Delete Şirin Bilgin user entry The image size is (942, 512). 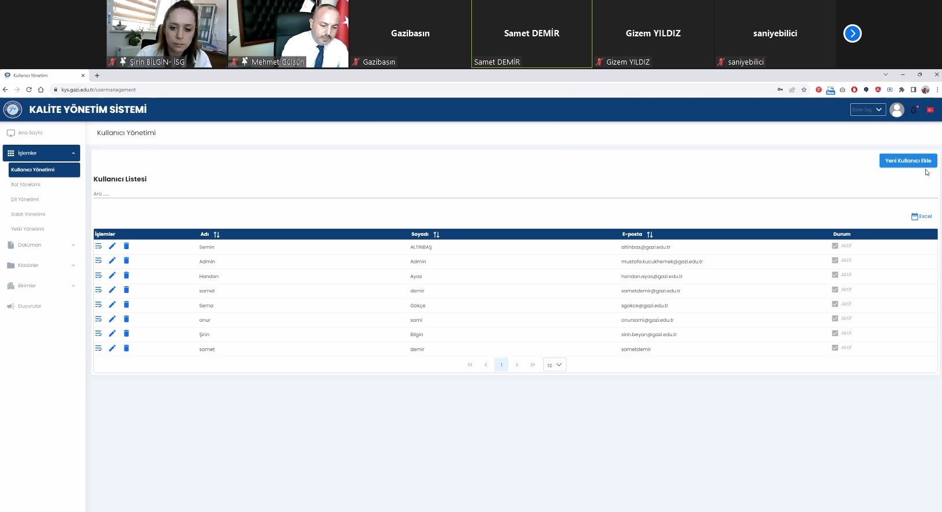click(126, 333)
